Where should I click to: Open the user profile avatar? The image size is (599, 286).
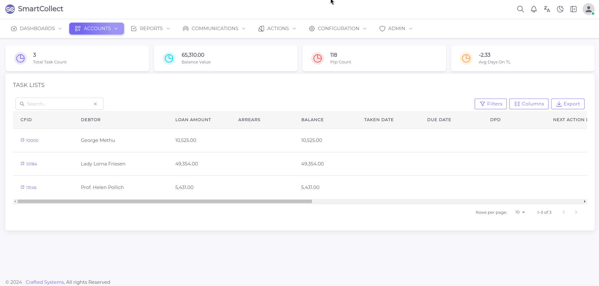588,9
